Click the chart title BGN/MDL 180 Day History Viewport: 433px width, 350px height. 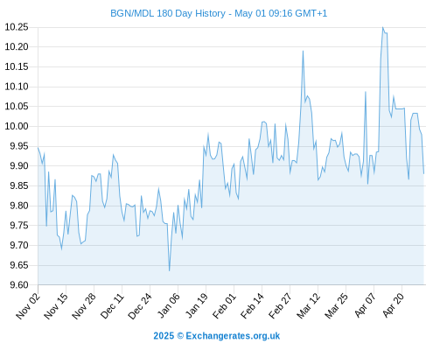pyautogui.click(x=168, y=13)
